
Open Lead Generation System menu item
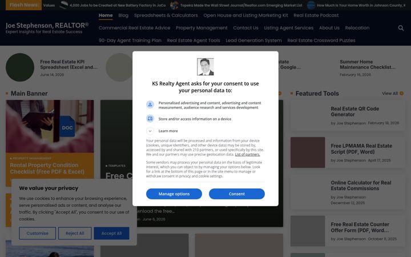pyautogui.click(x=253, y=41)
